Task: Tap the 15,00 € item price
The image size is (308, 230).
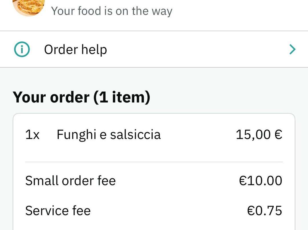Action: 259,134
